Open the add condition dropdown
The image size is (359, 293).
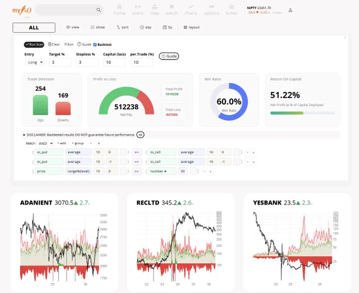pos(62,143)
